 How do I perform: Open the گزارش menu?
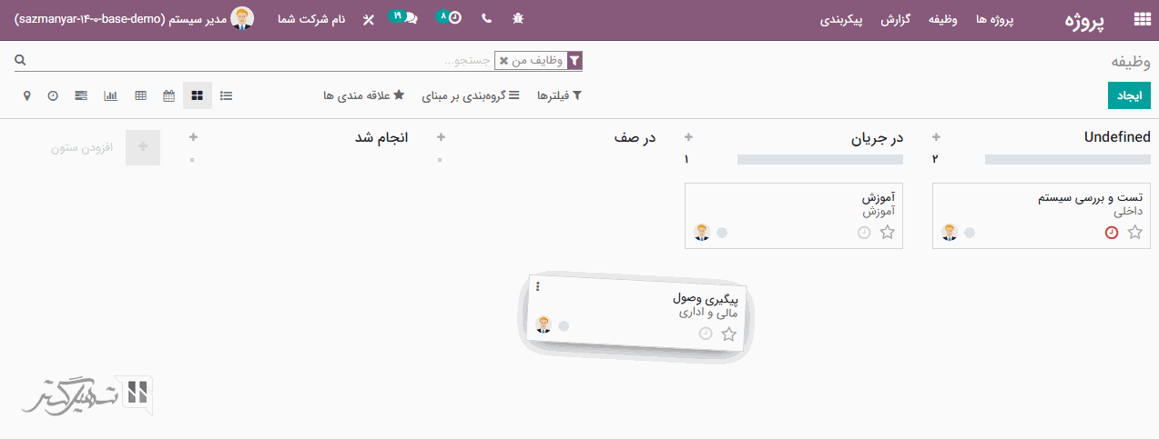click(x=896, y=19)
